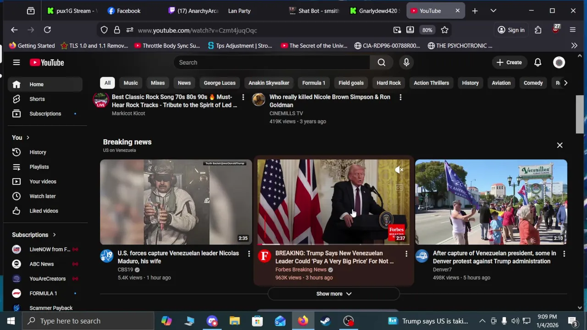This screenshot has width=587, height=330.
Task: Select the Aviation filter chip
Action: point(501,83)
